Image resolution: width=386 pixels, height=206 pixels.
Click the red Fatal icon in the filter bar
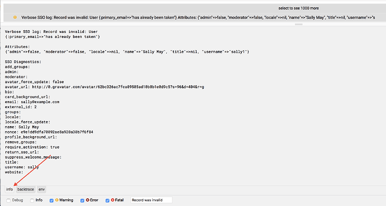coord(112,200)
